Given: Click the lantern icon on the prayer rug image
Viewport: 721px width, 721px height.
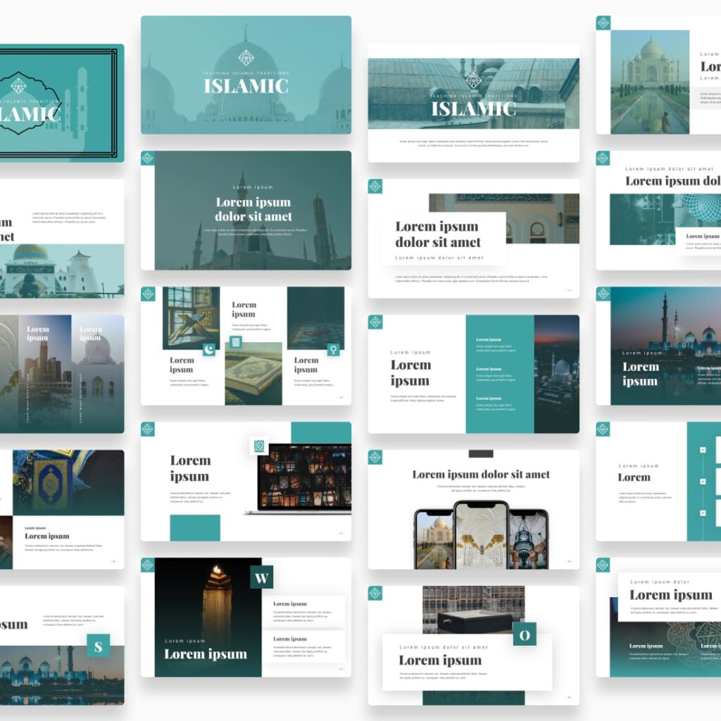Looking at the screenshot, I should (334, 350).
